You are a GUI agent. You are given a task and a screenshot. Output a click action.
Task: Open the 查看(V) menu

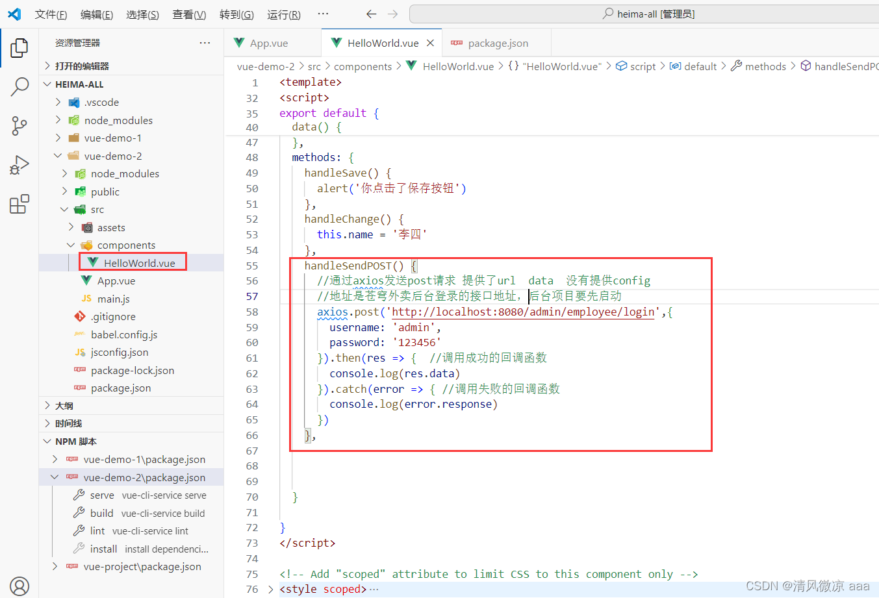(189, 14)
